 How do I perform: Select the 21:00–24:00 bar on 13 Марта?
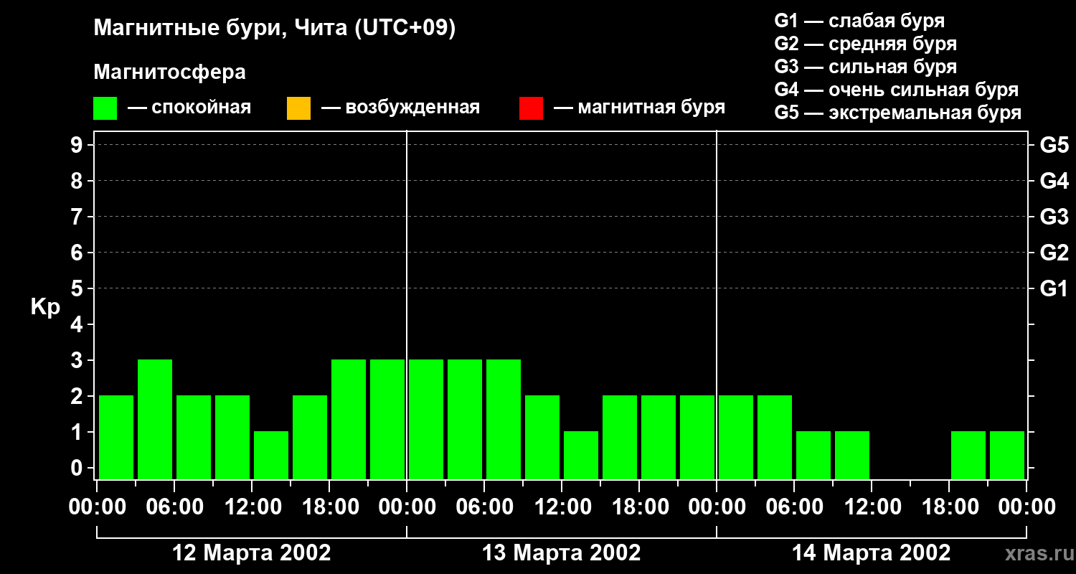click(x=697, y=437)
